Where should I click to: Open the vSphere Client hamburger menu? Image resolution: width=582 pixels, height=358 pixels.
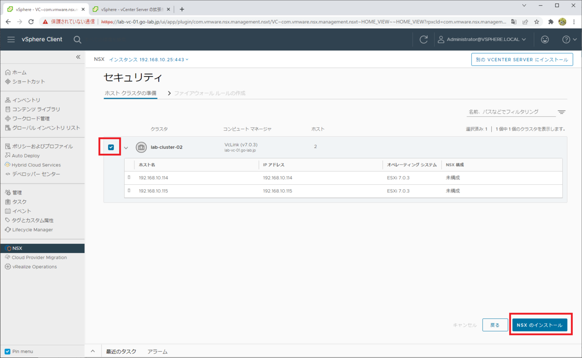coord(11,39)
